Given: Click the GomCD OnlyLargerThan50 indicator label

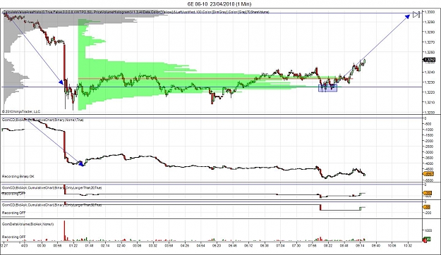Looking at the screenshot, I should pos(52,205).
